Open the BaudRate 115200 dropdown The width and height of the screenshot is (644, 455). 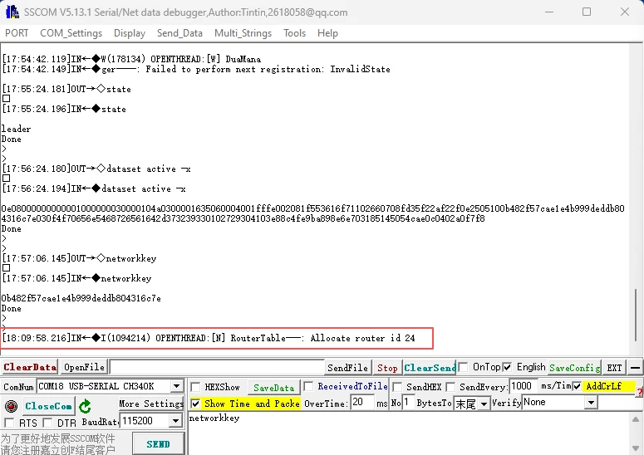(176, 422)
